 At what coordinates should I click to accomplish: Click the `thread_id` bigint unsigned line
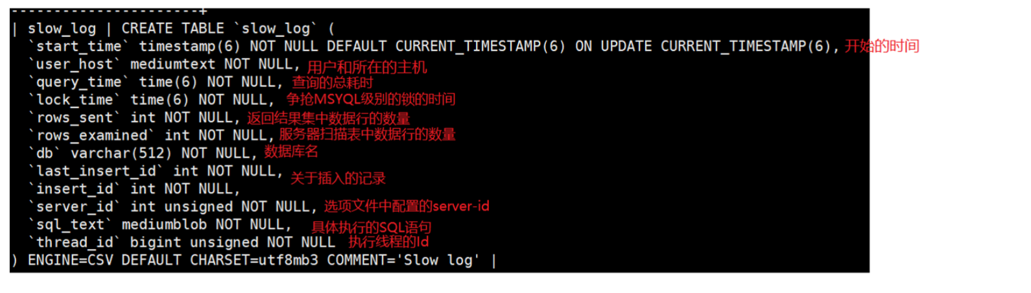(x=182, y=242)
